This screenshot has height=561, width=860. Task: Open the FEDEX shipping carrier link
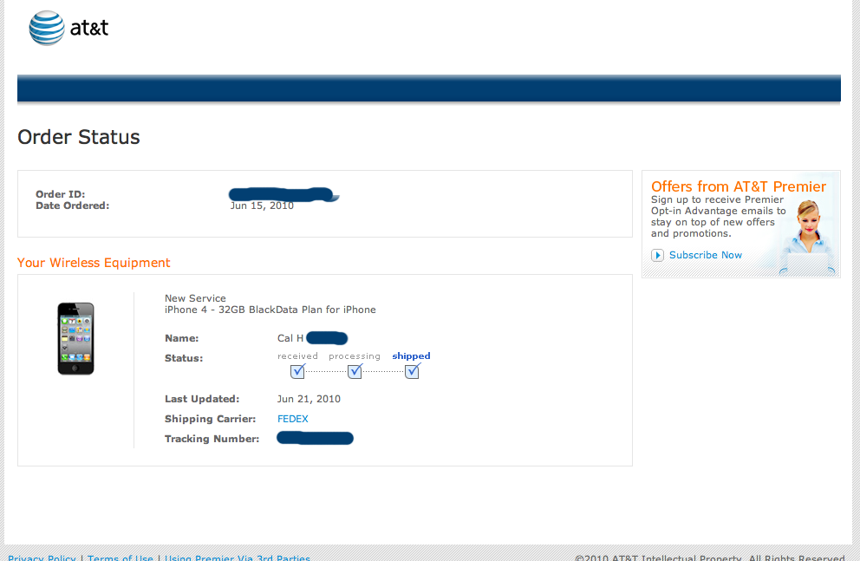pos(293,419)
